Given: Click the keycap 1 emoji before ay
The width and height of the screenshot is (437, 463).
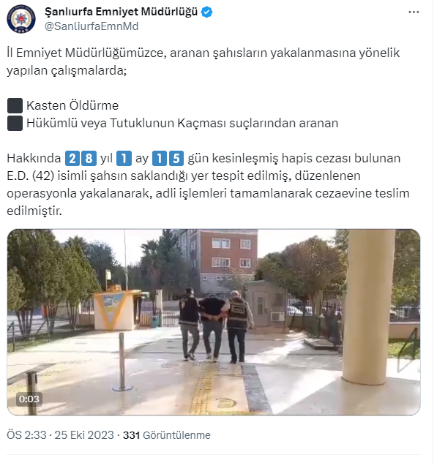Looking at the screenshot, I should pyautogui.click(x=124, y=159).
